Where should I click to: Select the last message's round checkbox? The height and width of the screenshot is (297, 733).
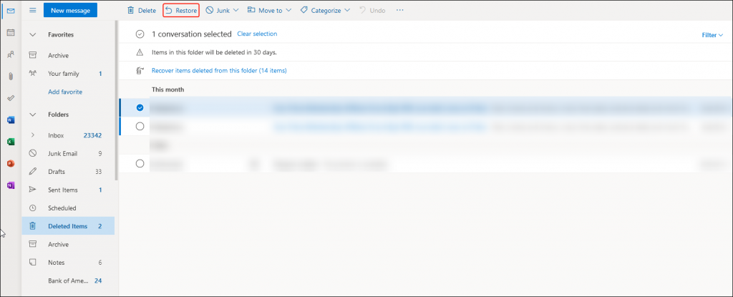tap(140, 164)
